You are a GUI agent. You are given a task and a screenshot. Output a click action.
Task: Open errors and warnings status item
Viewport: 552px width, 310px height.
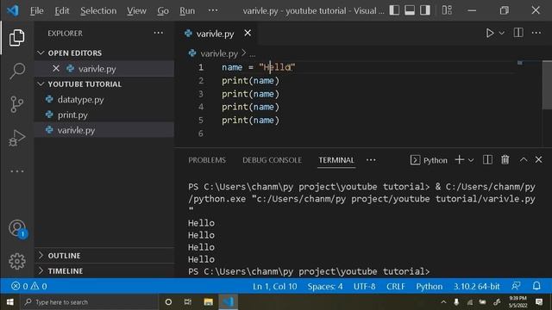pyautogui.click(x=29, y=286)
